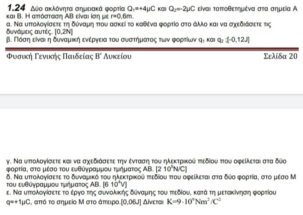Click the exercise number 1.24 heading
Viewport: 303px width, 215px height.
pos(16,8)
